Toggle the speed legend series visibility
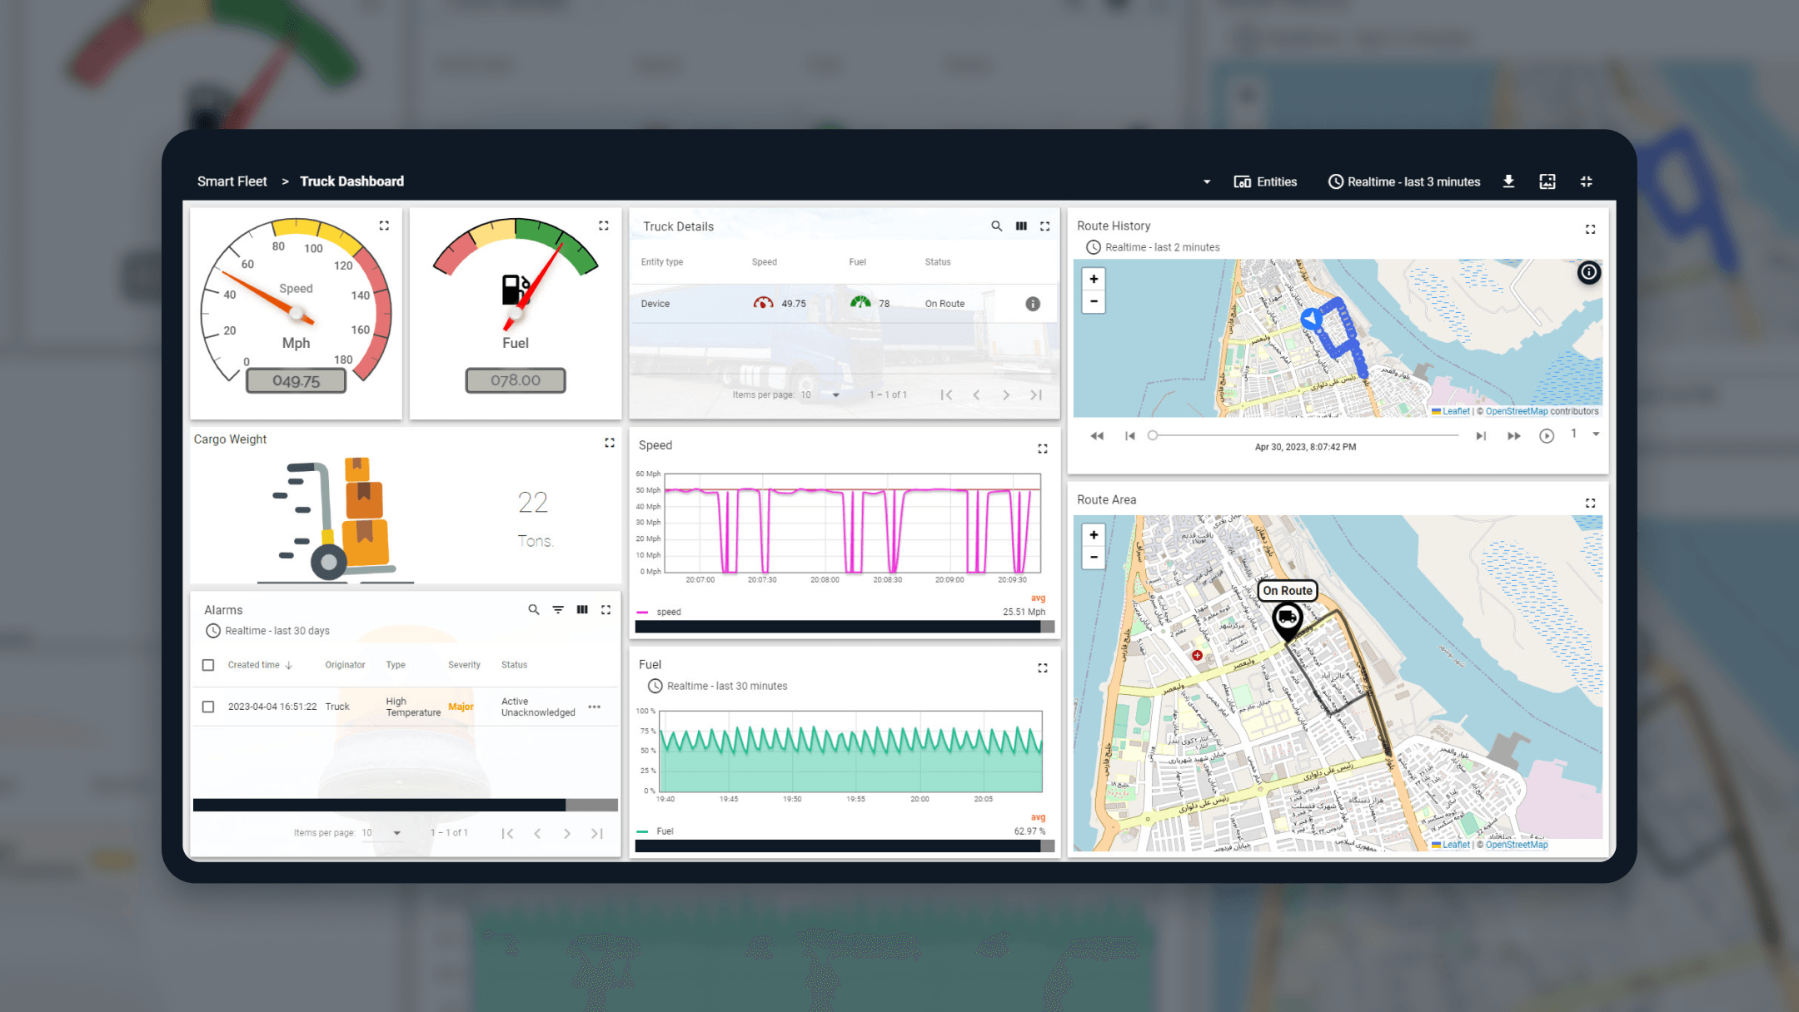Viewport: 1799px width, 1012px height. 668,612
